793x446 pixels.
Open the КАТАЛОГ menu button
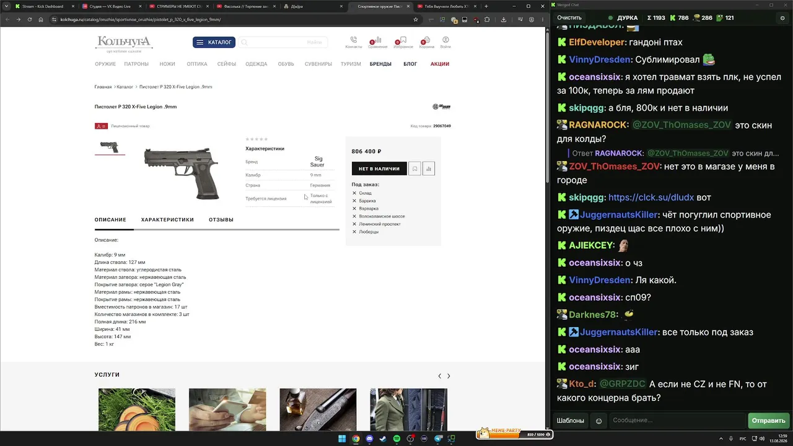pos(214,43)
